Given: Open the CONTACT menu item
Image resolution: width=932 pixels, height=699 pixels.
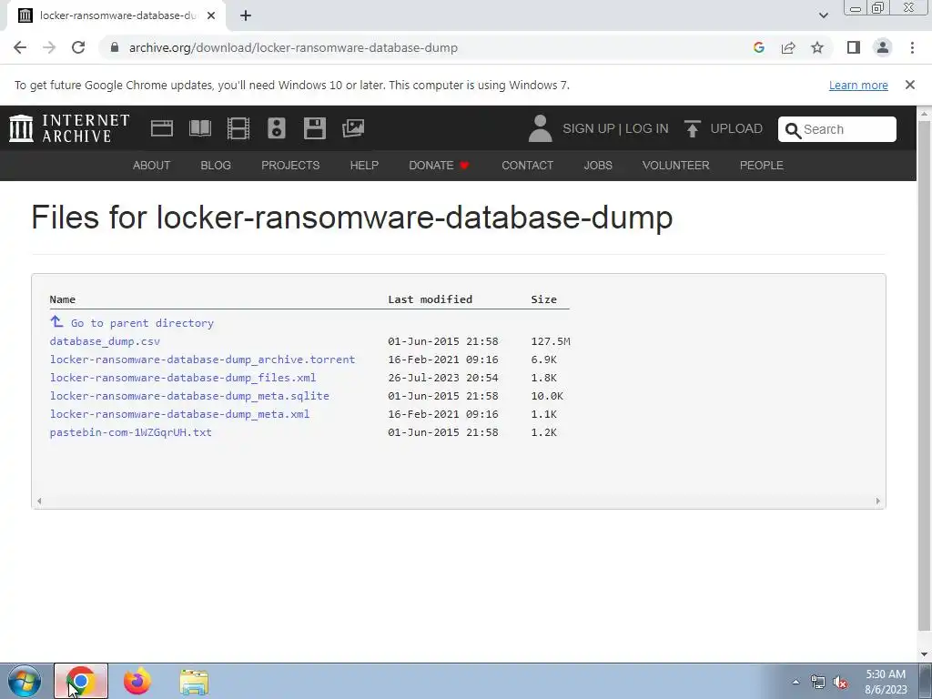Looking at the screenshot, I should pos(527,166).
